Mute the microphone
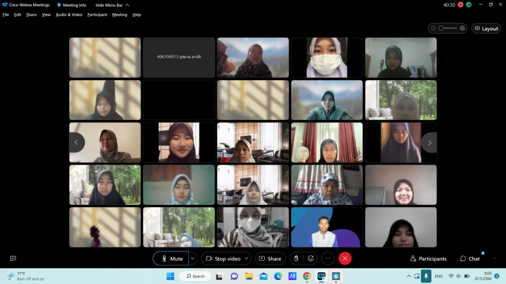 171,258
